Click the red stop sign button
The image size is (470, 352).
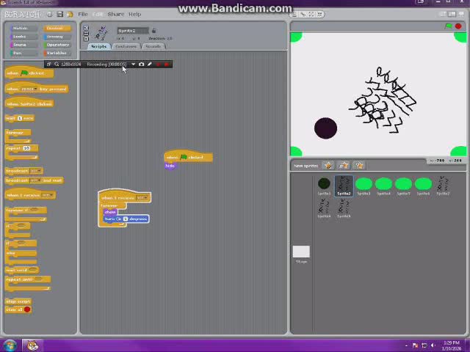pos(458,26)
